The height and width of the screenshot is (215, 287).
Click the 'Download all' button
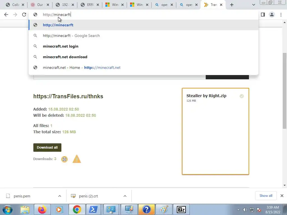click(47, 148)
